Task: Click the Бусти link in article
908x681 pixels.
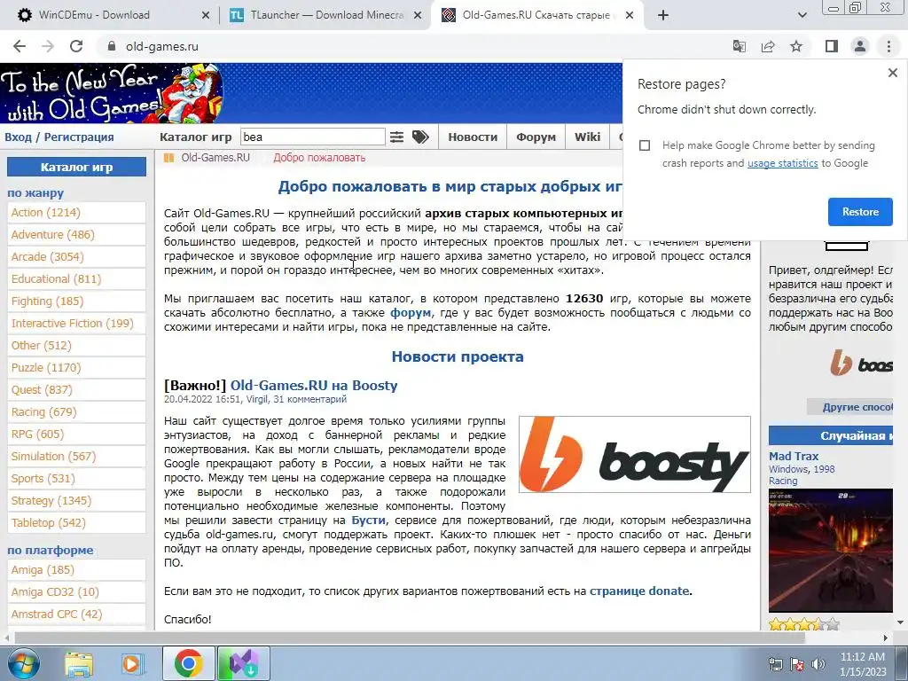Action: click(368, 520)
